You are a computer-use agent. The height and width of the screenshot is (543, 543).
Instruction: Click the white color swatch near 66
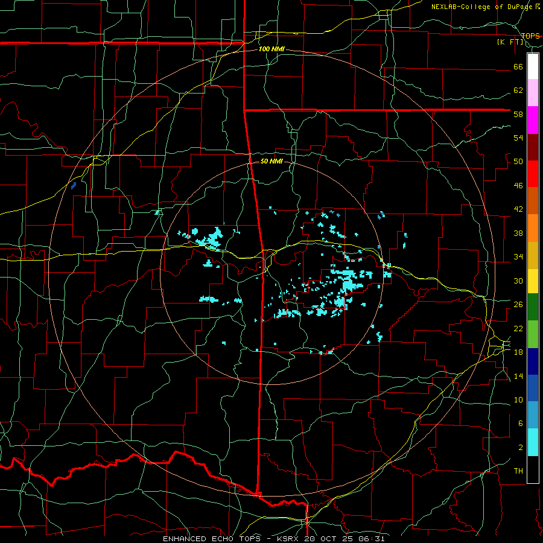coord(533,66)
